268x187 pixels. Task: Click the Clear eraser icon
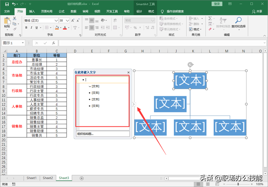(x=210, y=29)
